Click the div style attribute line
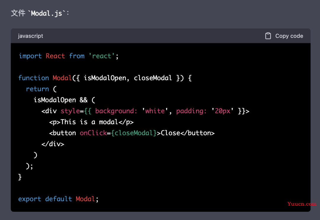The image size is (320, 220). pos(145,111)
